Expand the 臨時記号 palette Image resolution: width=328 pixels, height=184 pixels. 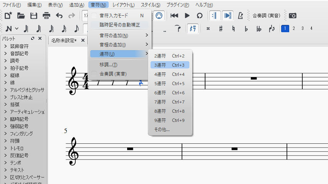[6, 119]
